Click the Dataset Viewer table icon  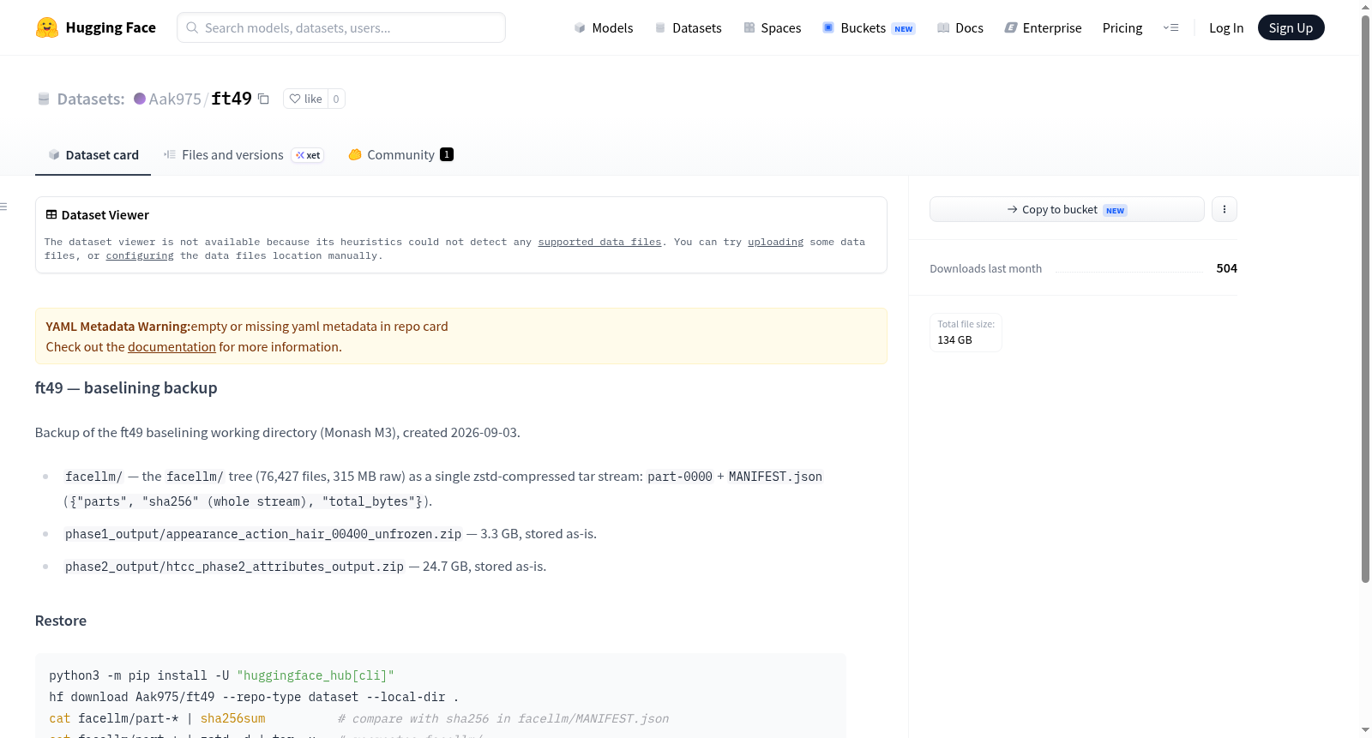(x=51, y=215)
